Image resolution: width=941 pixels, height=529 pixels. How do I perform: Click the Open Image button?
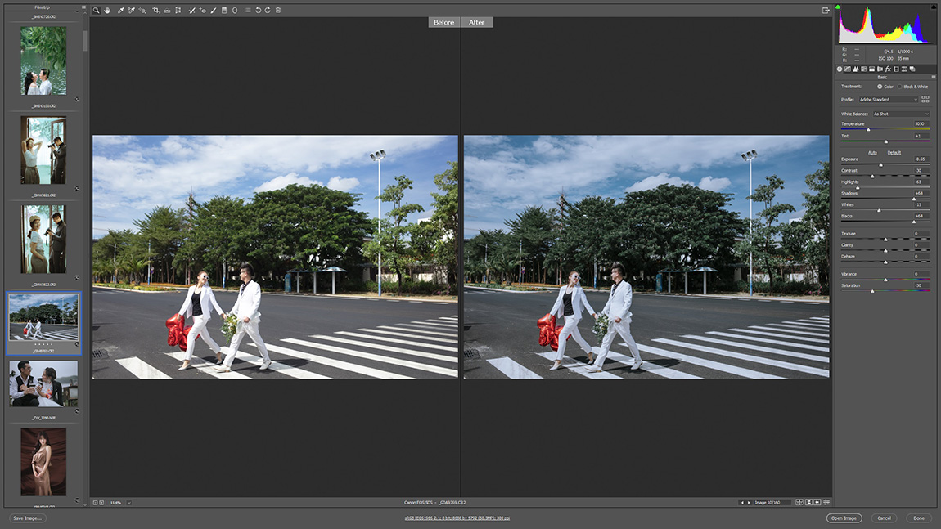pyautogui.click(x=844, y=518)
